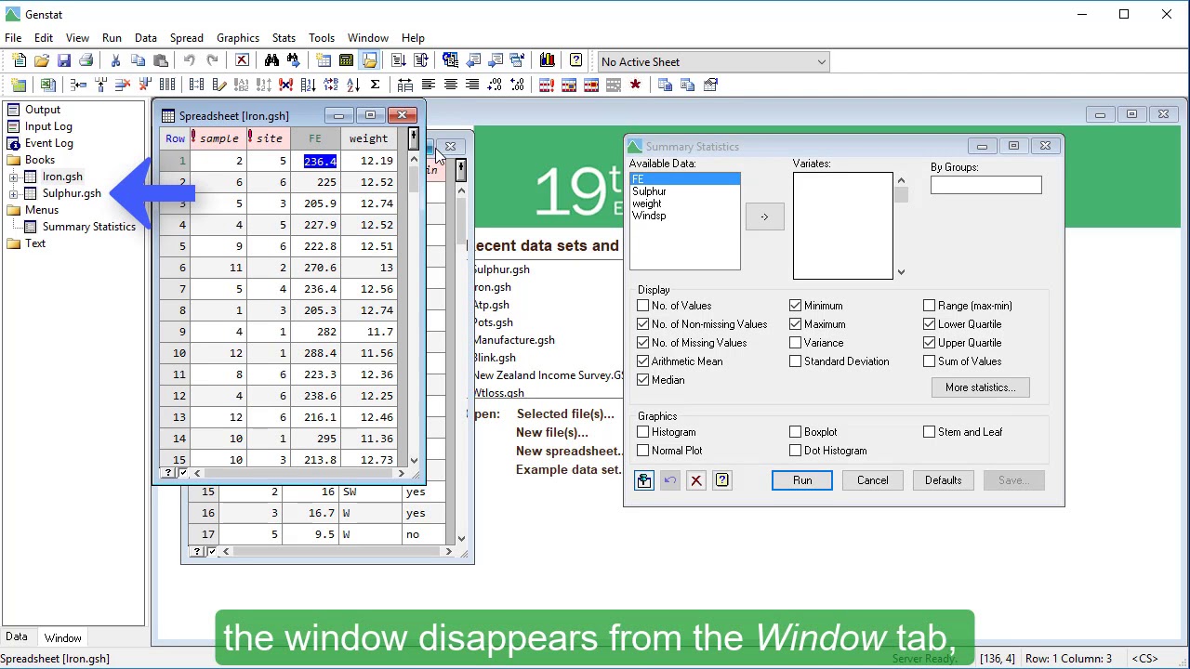Image resolution: width=1190 pixels, height=669 pixels.
Task: Select Windsp in Available Data list
Action: [649, 216]
